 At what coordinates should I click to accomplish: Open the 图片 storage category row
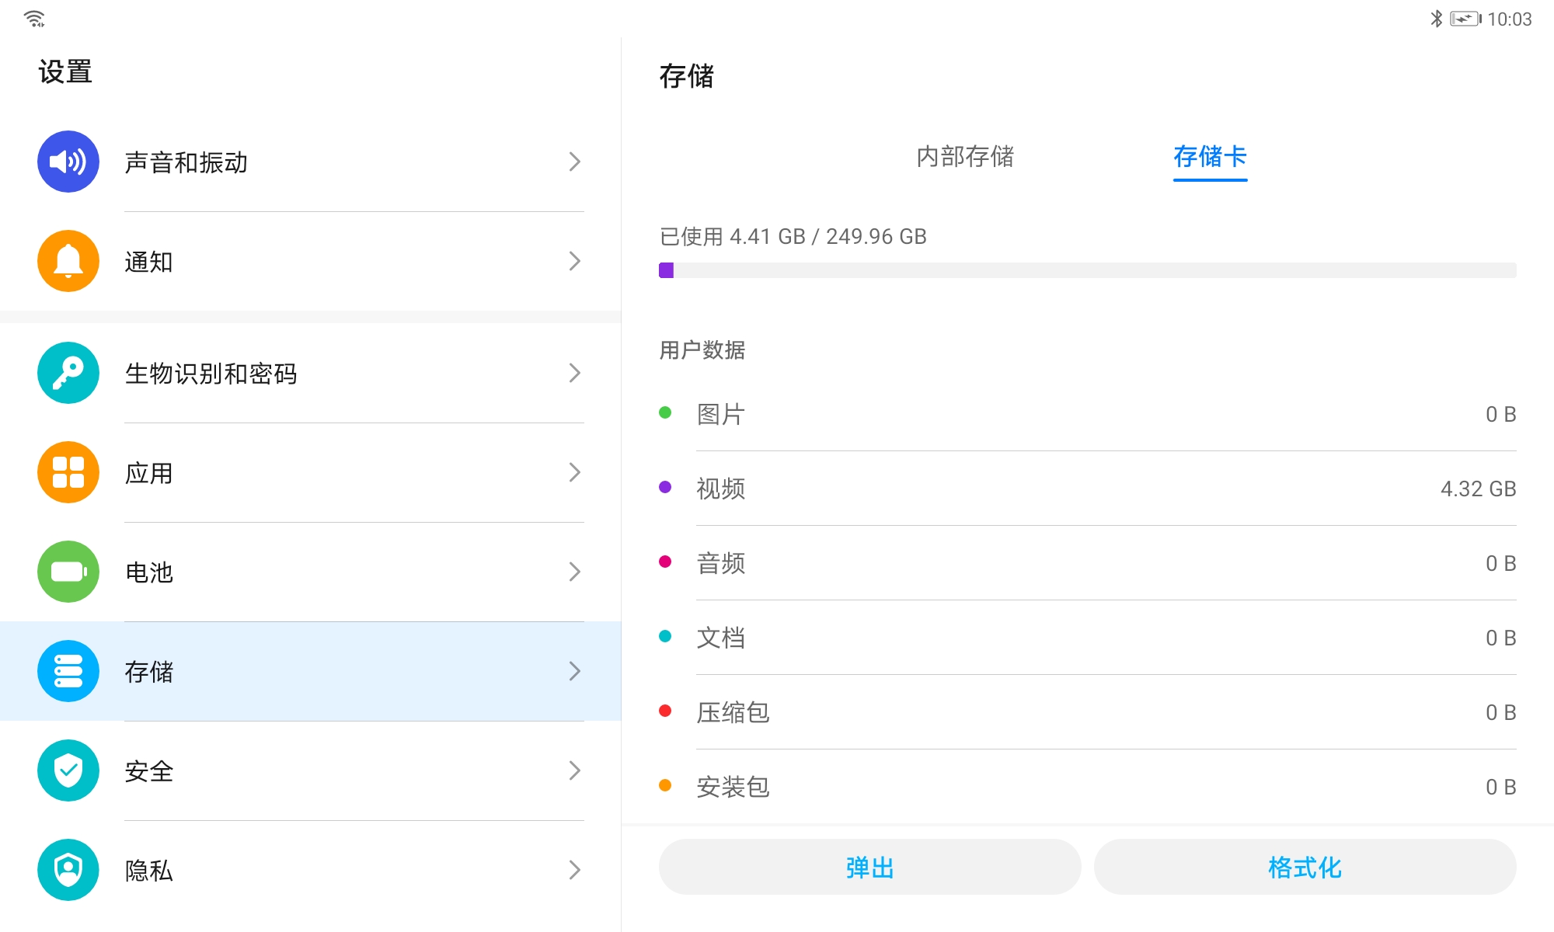1087,414
